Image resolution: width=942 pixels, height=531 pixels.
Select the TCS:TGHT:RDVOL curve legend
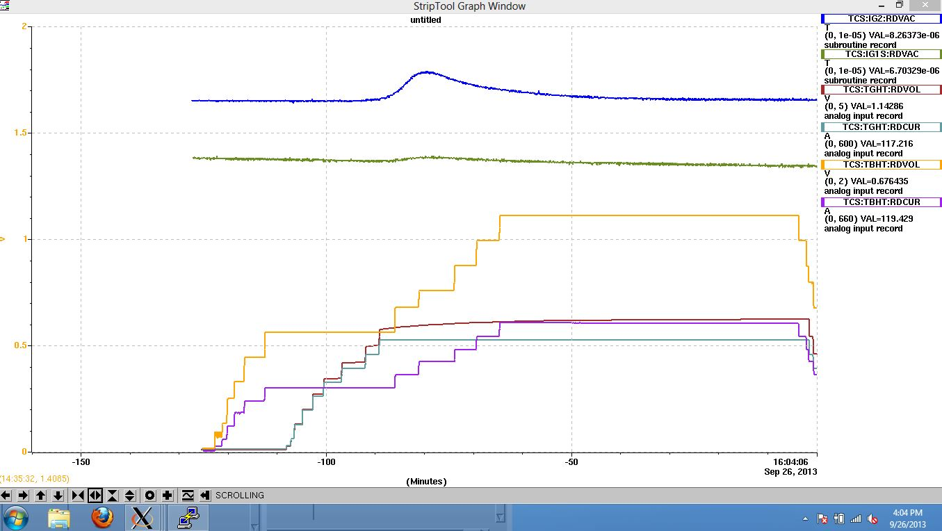point(881,90)
